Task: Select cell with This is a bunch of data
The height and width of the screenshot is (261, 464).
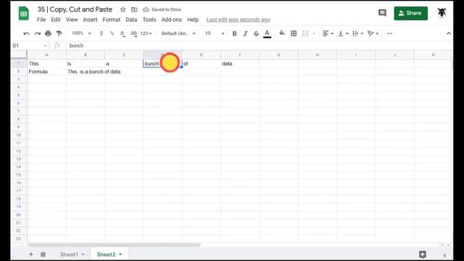Action: pos(86,72)
